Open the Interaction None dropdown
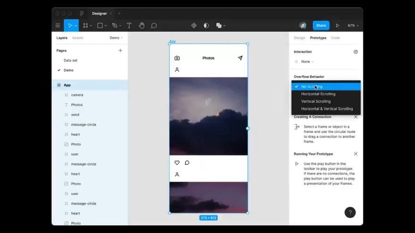The height and width of the screenshot is (233, 415). 307,62
